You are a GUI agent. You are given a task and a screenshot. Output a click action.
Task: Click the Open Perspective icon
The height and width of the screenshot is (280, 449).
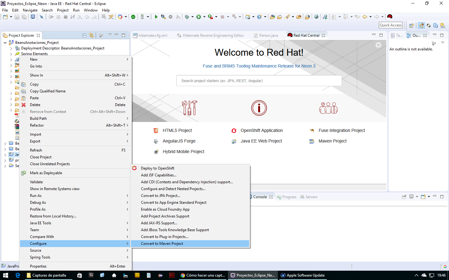(x=411, y=26)
